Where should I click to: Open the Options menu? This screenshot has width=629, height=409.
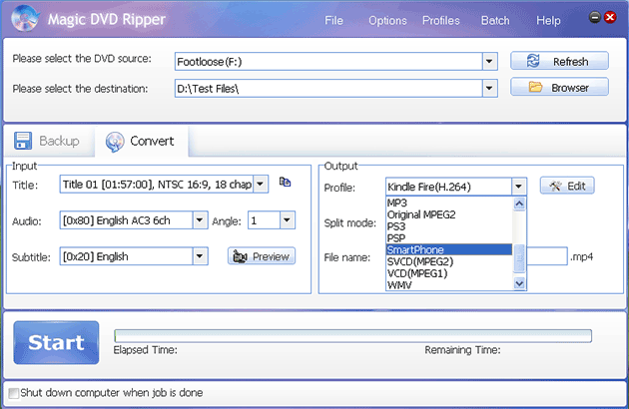click(x=387, y=20)
